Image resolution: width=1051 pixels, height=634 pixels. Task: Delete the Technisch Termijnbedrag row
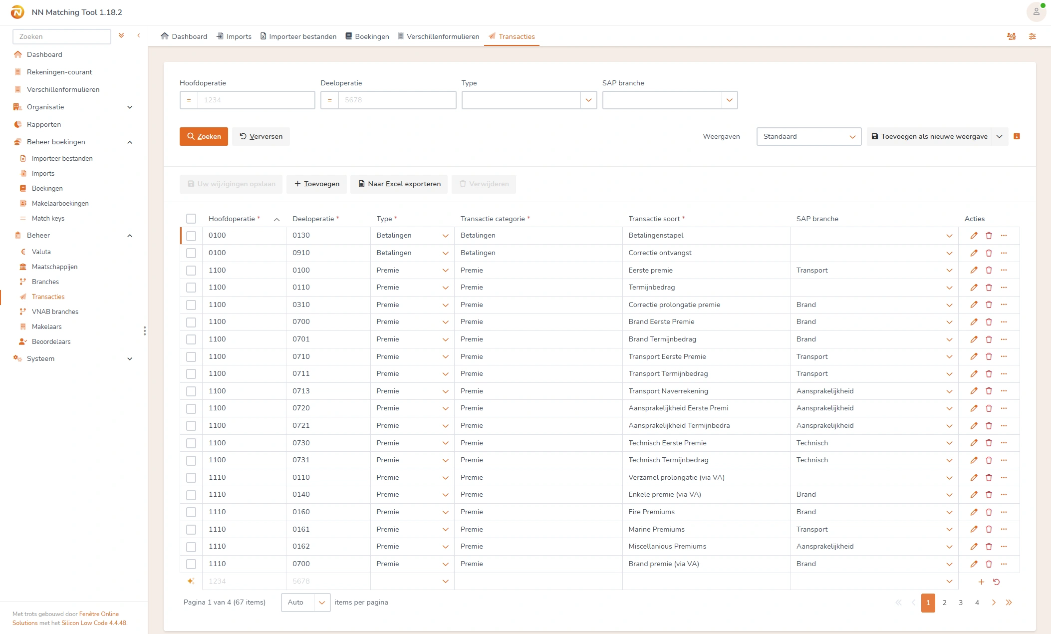989,460
